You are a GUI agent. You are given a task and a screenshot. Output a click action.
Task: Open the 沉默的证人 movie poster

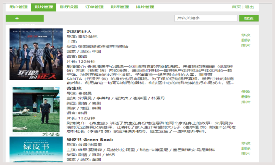pyautogui.click(x=36, y=54)
